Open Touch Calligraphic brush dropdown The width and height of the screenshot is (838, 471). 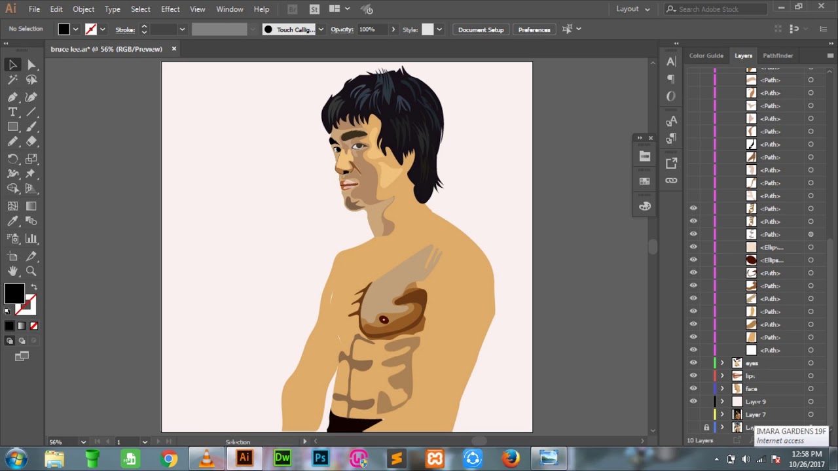click(321, 29)
